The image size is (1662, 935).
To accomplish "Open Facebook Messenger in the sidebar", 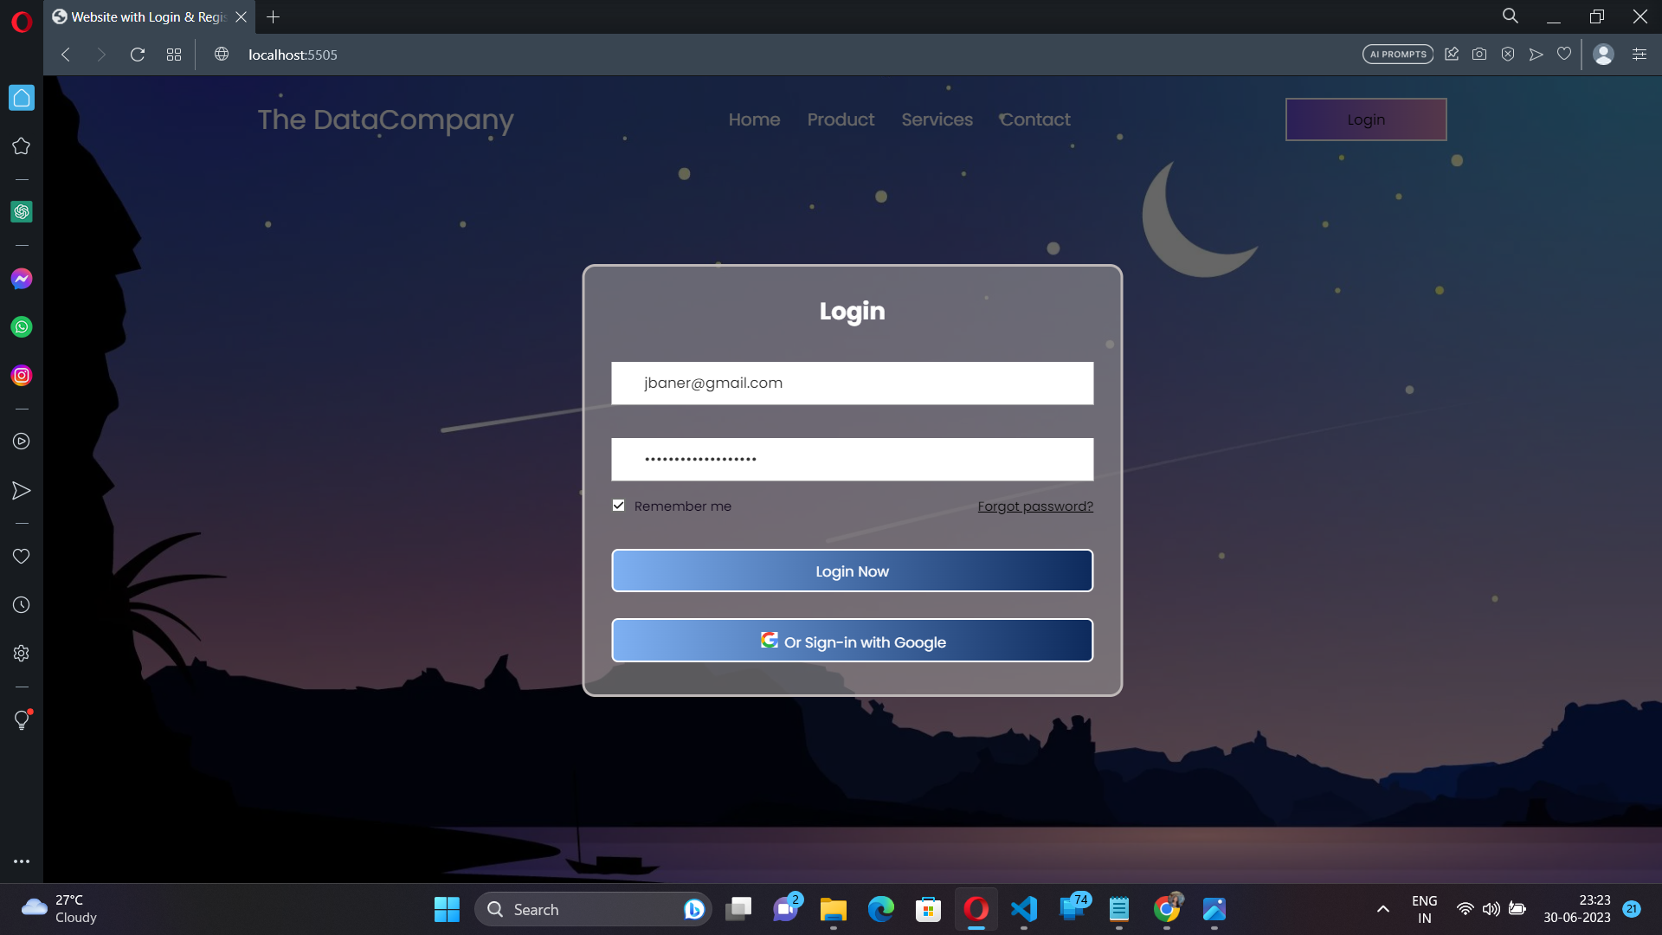I will pos(21,278).
